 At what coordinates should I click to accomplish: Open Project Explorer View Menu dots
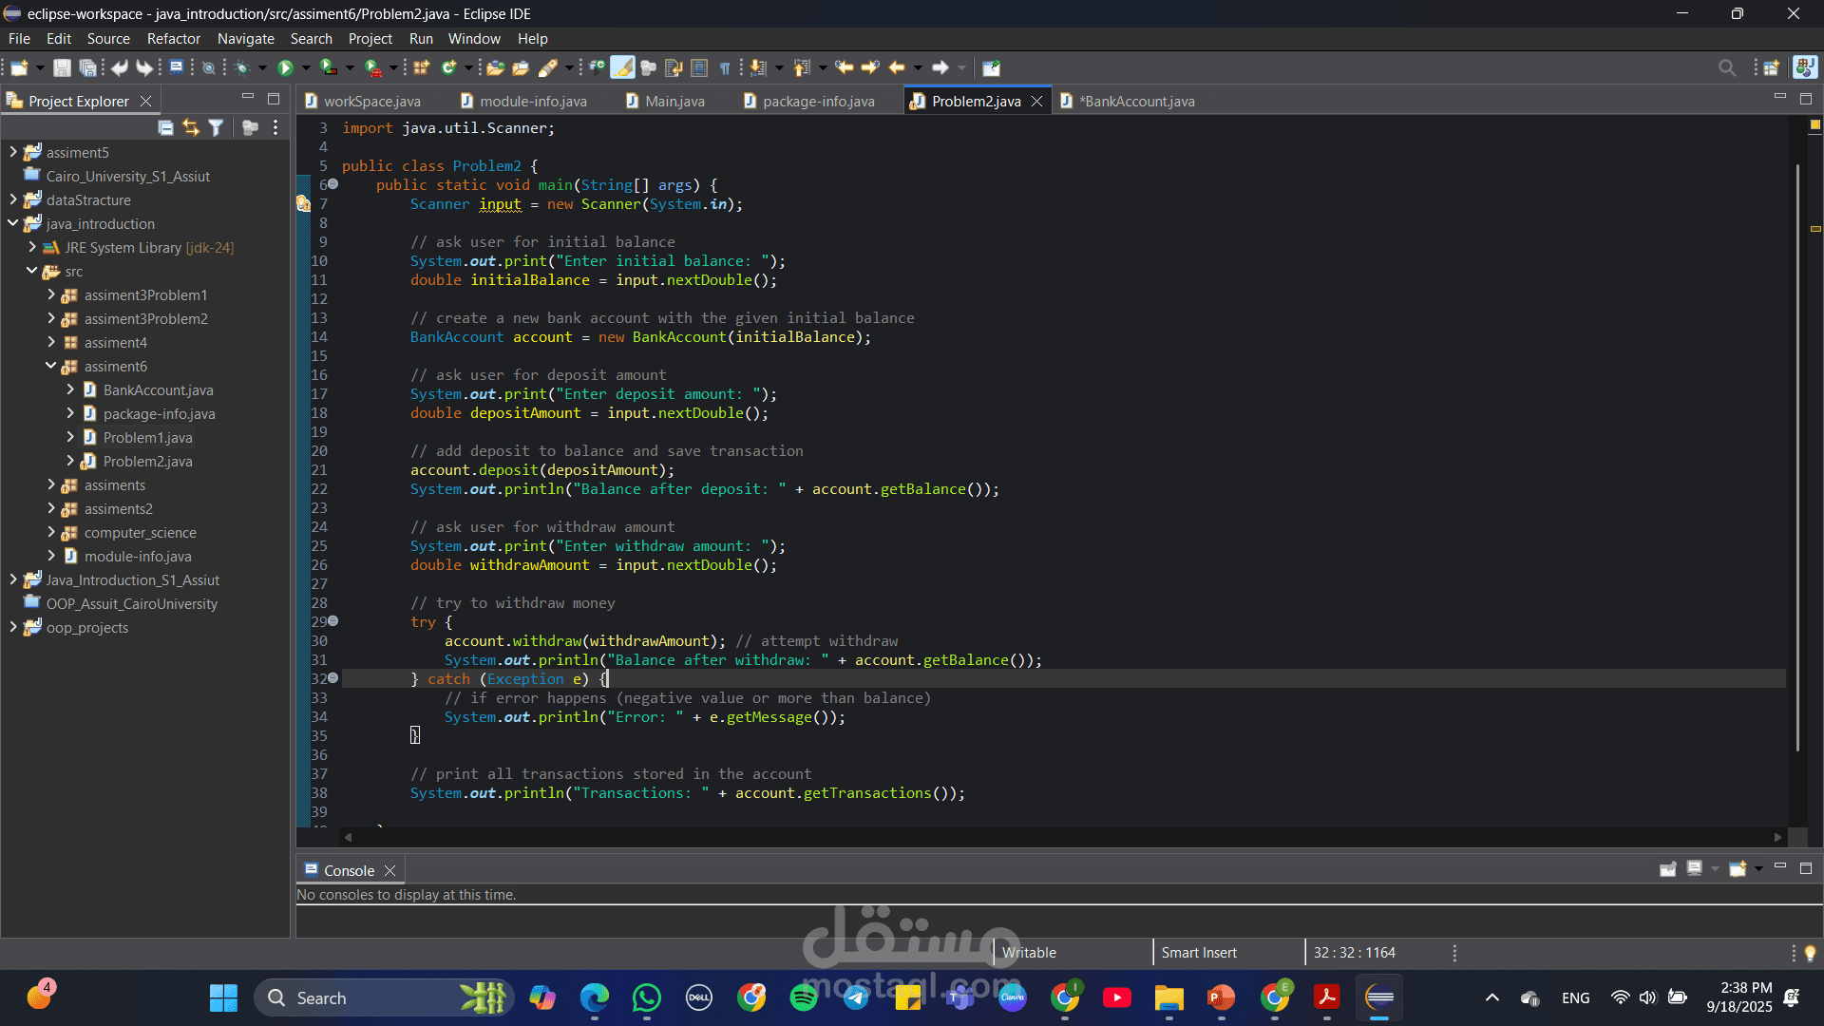[275, 127]
